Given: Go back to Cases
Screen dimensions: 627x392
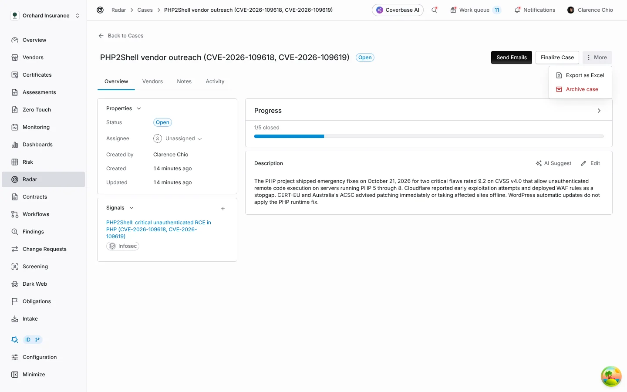Looking at the screenshot, I should coord(121,36).
